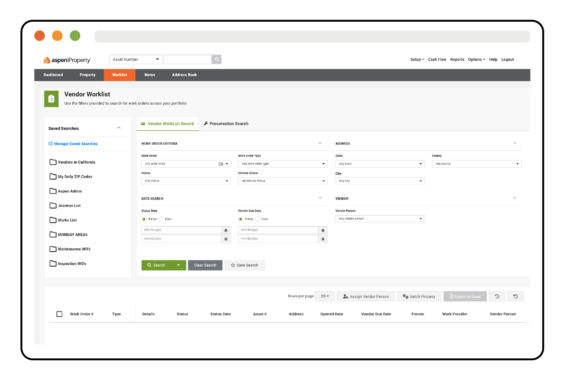Switch to Preservation Search tab
The image size is (570, 380).
tap(229, 123)
